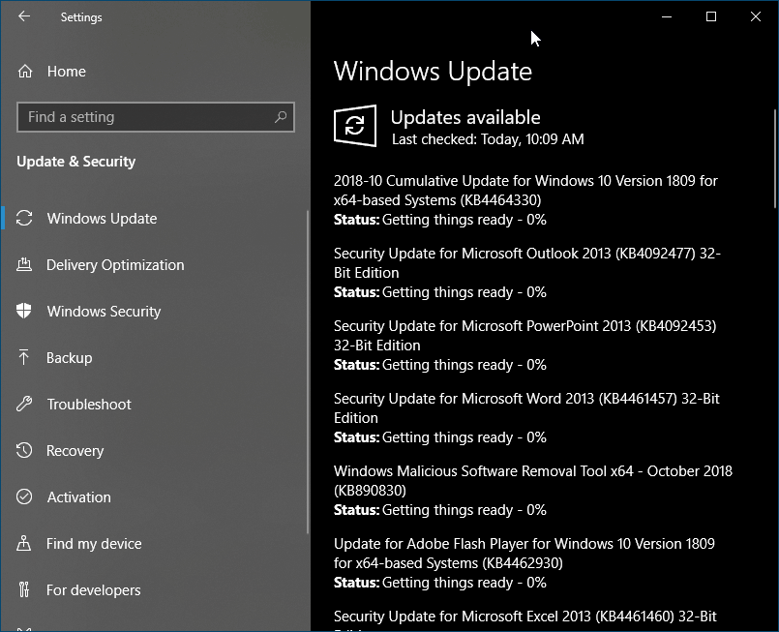The height and width of the screenshot is (632, 779).
Task: Click the large Updates available refresh icon
Action: [x=355, y=125]
